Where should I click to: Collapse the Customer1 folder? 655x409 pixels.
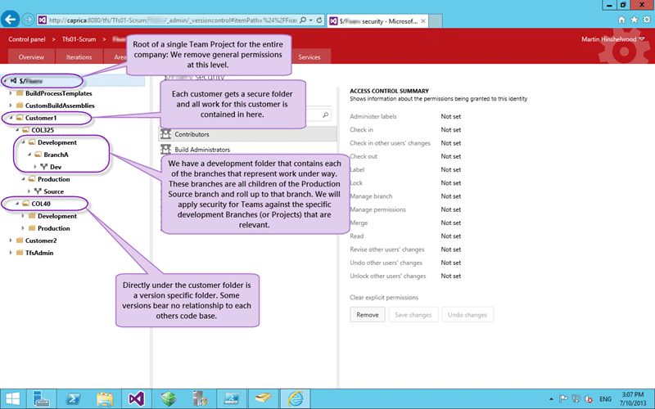tap(11, 118)
